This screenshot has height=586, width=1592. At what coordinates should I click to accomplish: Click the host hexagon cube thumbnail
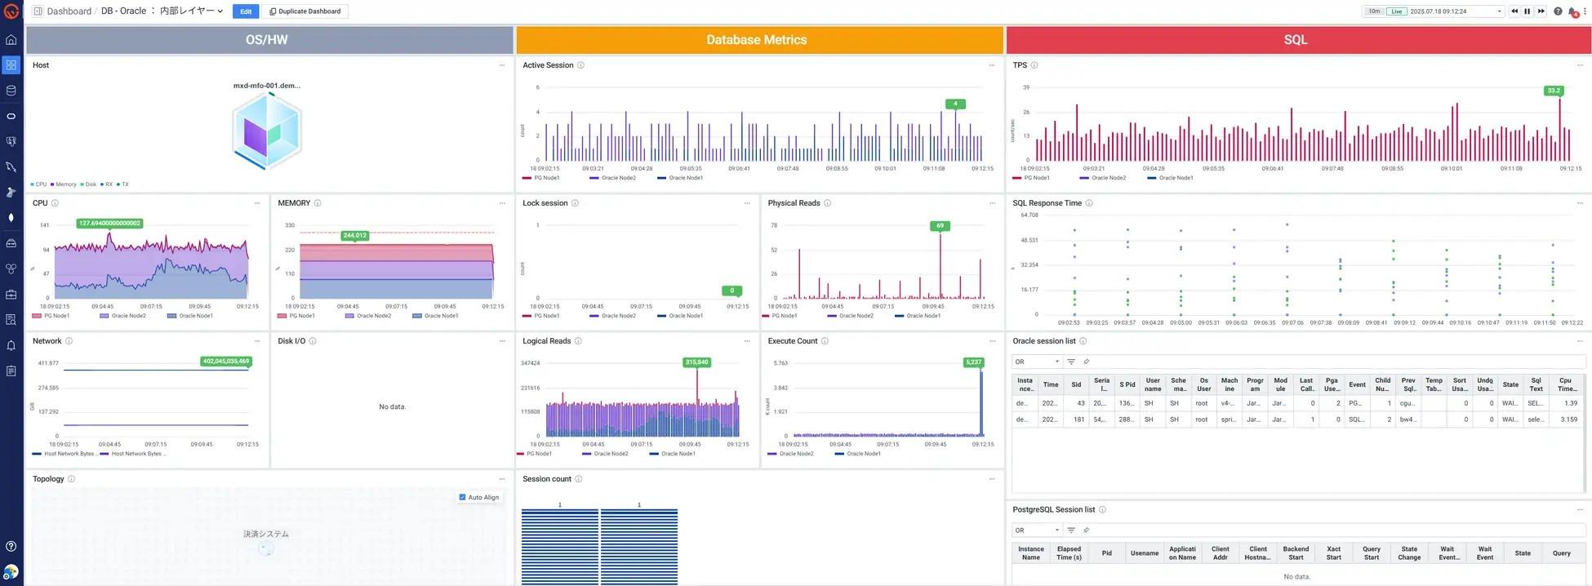tap(267, 131)
